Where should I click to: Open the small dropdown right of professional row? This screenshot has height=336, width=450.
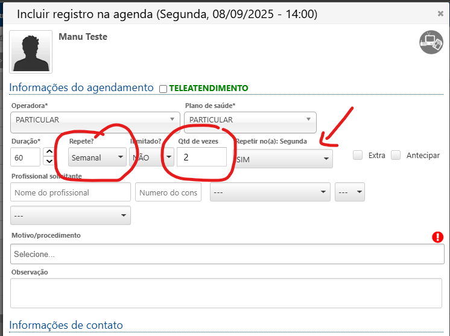click(350, 192)
